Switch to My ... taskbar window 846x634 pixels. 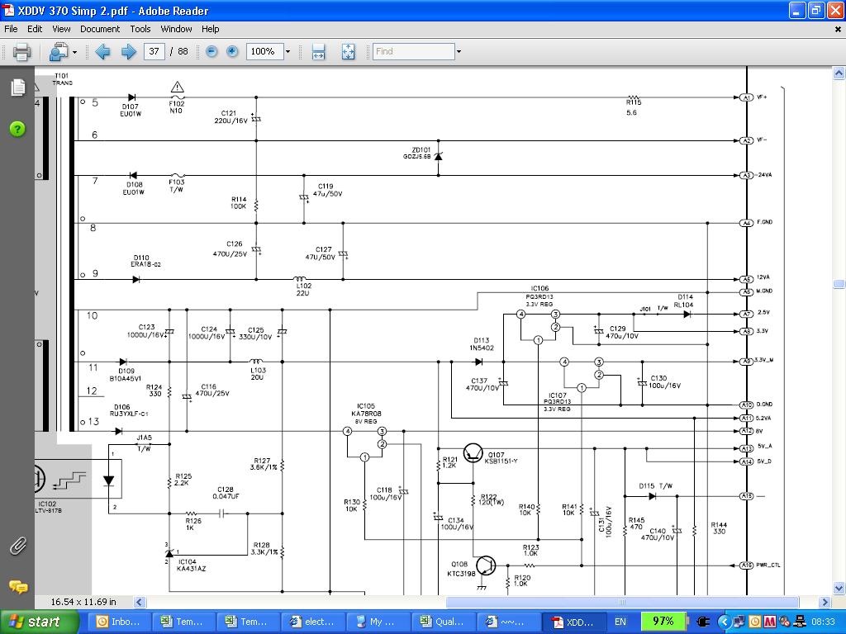[x=378, y=622]
